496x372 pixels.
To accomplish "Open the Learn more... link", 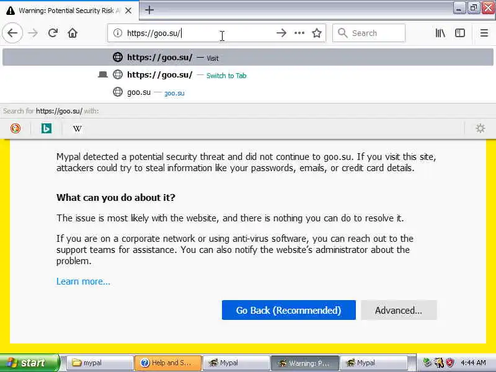I will tap(83, 281).
